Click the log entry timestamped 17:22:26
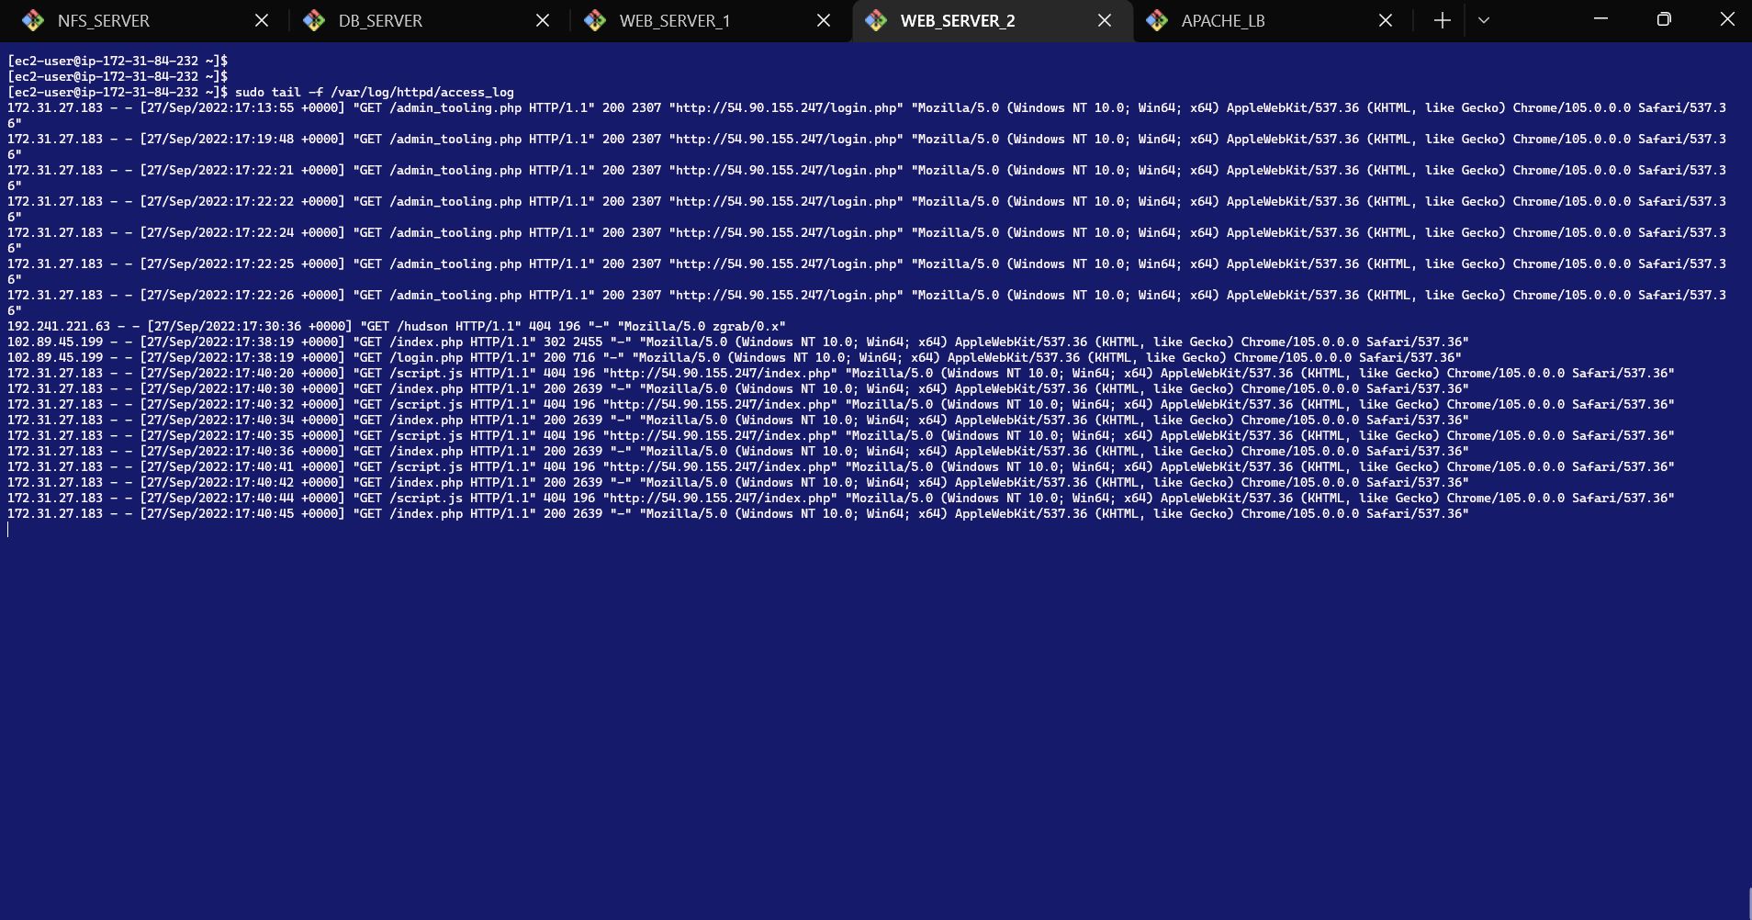This screenshot has width=1752, height=920. [x=867, y=303]
